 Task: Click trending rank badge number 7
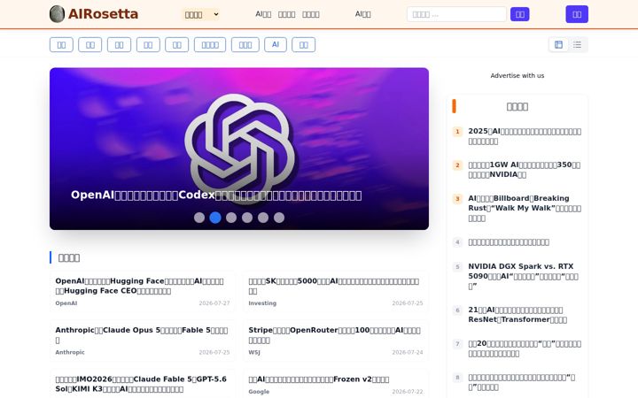[457, 344]
